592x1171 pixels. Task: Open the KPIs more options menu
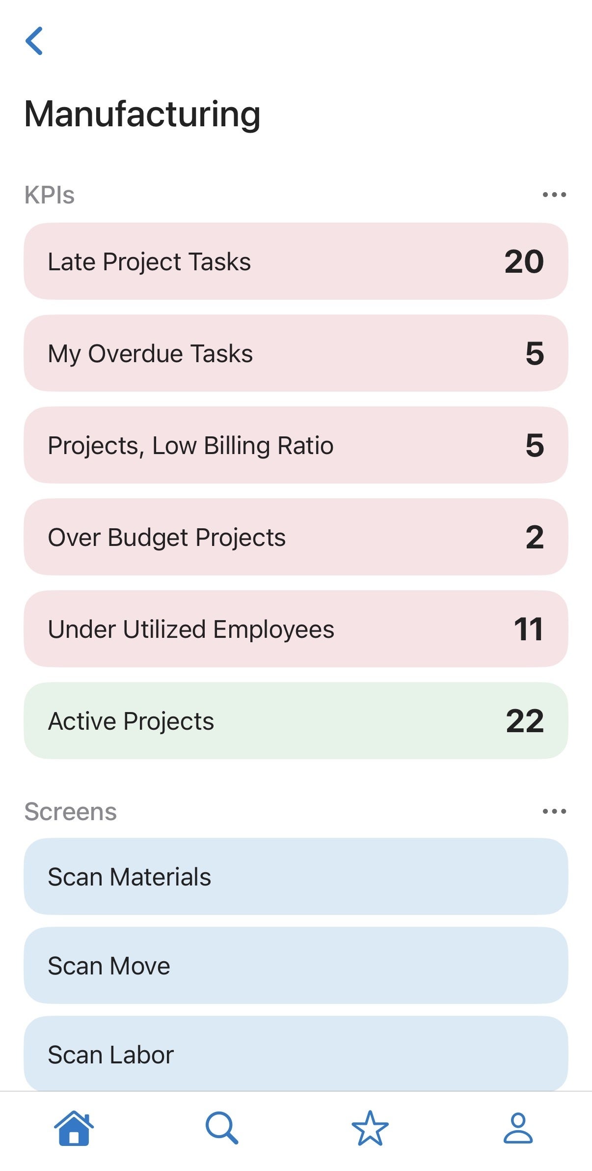pos(554,195)
